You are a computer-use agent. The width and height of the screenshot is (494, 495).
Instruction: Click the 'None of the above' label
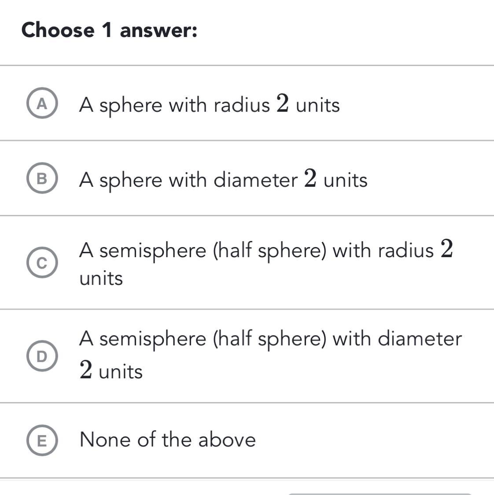coord(167,440)
